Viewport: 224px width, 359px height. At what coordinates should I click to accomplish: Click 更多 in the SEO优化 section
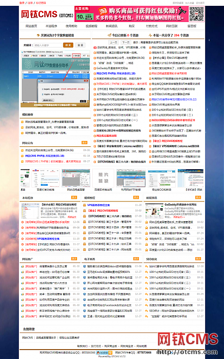click(x=198, y=259)
